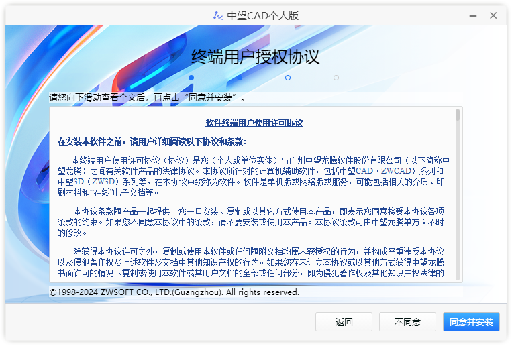
Task: Go back with the 返回 button
Action: (x=344, y=322)
